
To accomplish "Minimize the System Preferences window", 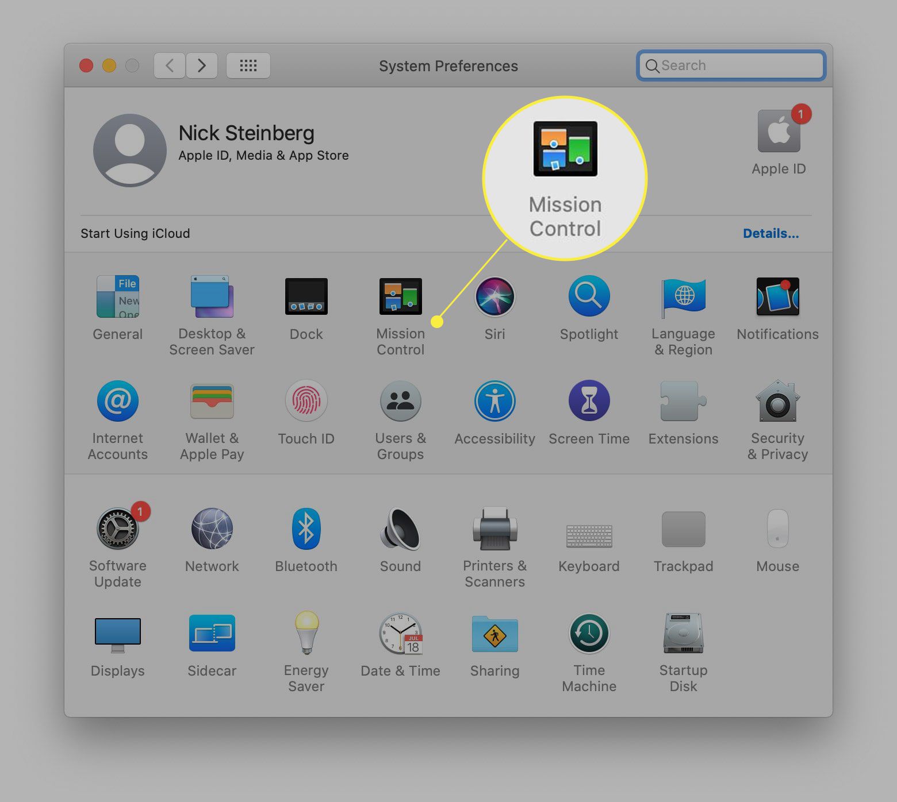I will point(109,65).
